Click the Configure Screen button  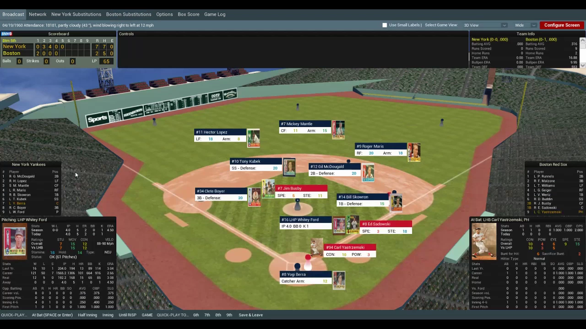(x=562, y=25)
